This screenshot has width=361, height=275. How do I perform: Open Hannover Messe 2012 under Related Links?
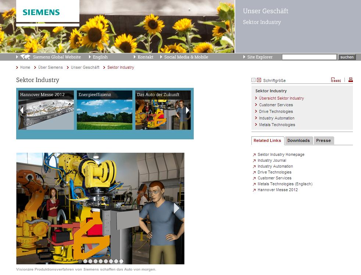(x=278, y=190)
